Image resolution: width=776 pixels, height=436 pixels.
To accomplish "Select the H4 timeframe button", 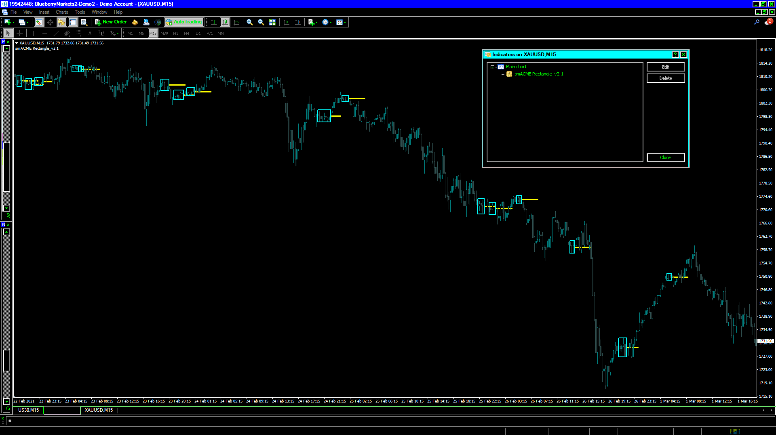I will (x=186, y=33).
